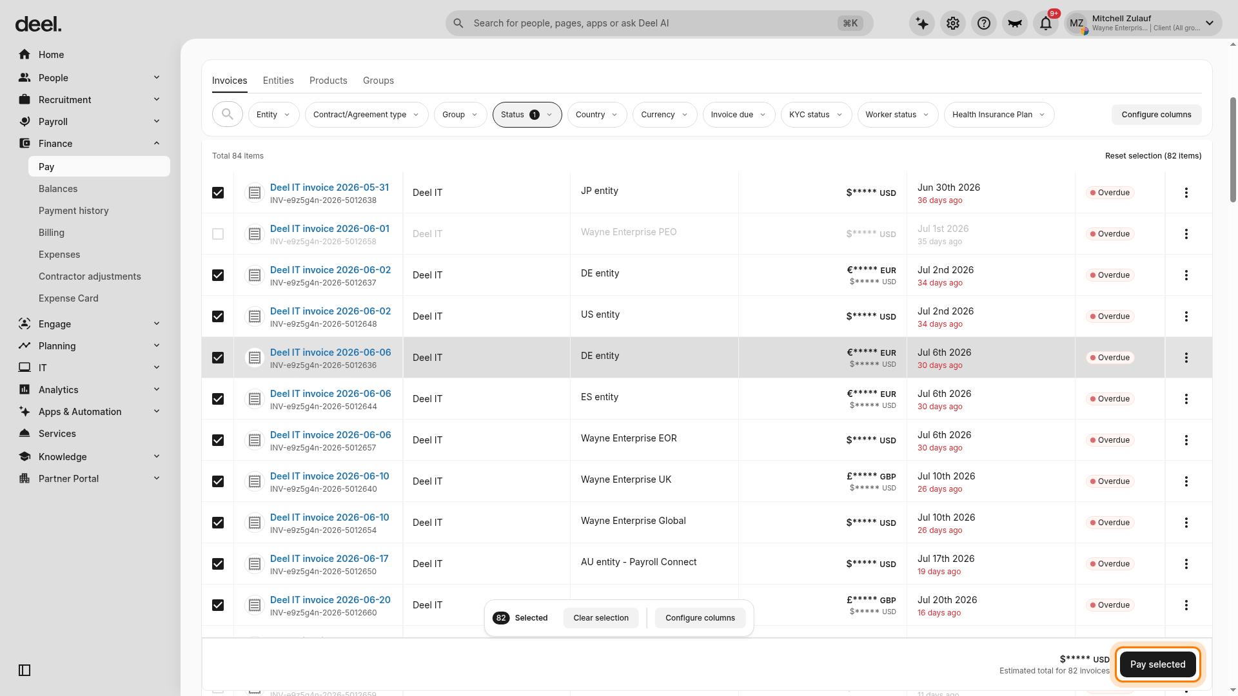1238x696 pixels.
Task: Open Deel IT invoice 2026-05-31 link
Action: pyautogui.click(x=329, y=188)
